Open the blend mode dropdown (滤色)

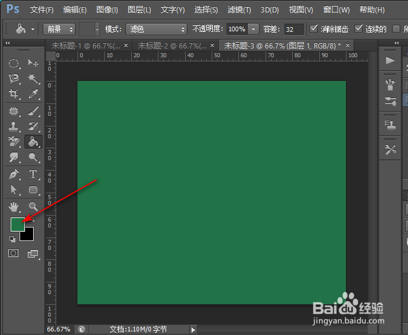click(156, 29)
